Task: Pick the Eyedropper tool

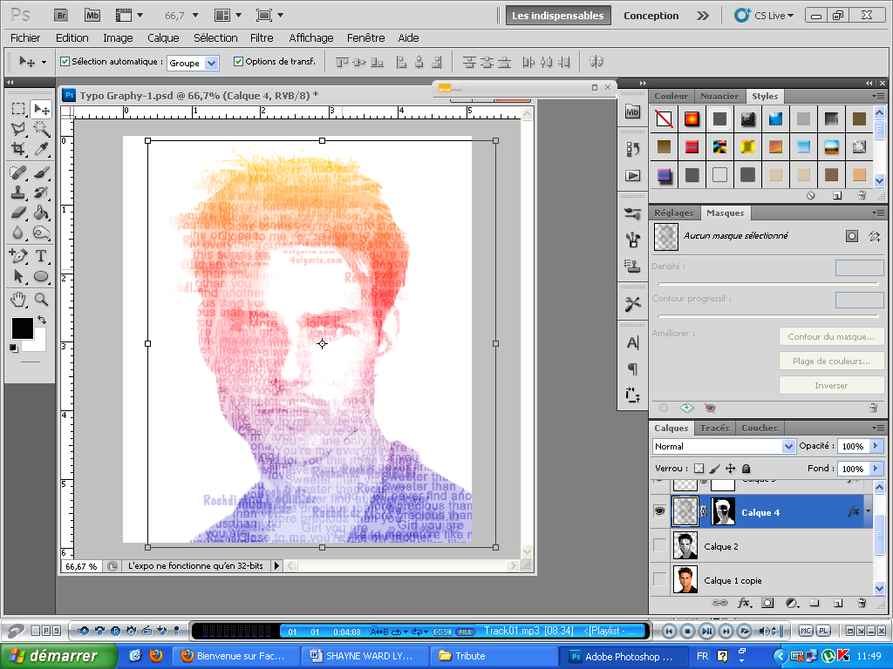Action: 40,150
